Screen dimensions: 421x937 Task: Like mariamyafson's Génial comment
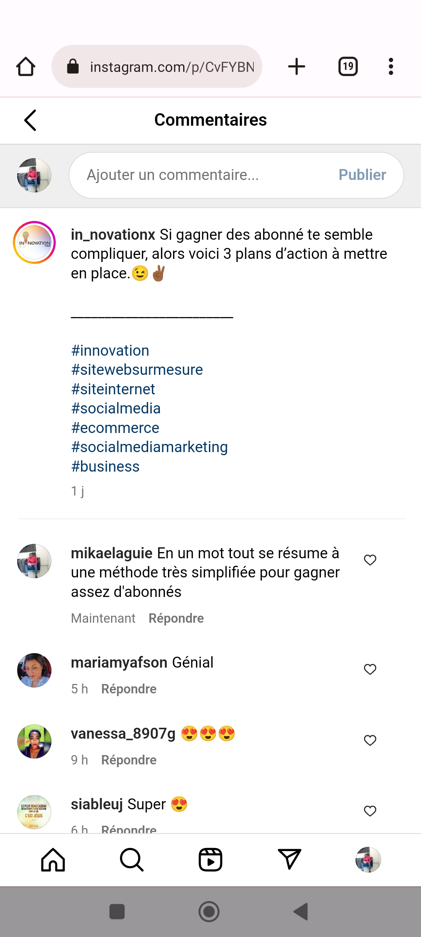(x=370, y=669)
